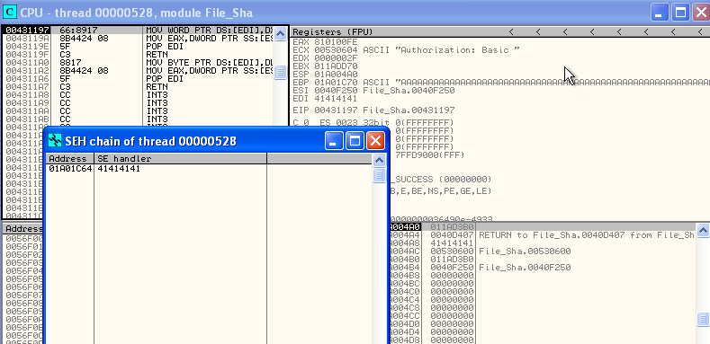Click Address header in dump pane
Screen dimensions: 710x344
(24, 229)
